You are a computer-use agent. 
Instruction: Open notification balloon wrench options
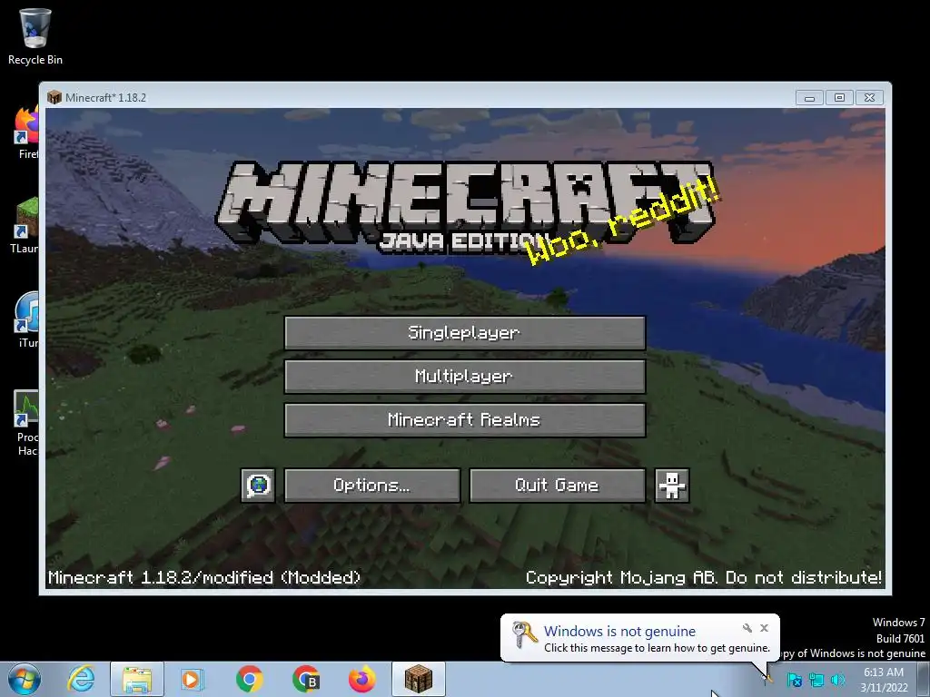[x=747, y=628]
